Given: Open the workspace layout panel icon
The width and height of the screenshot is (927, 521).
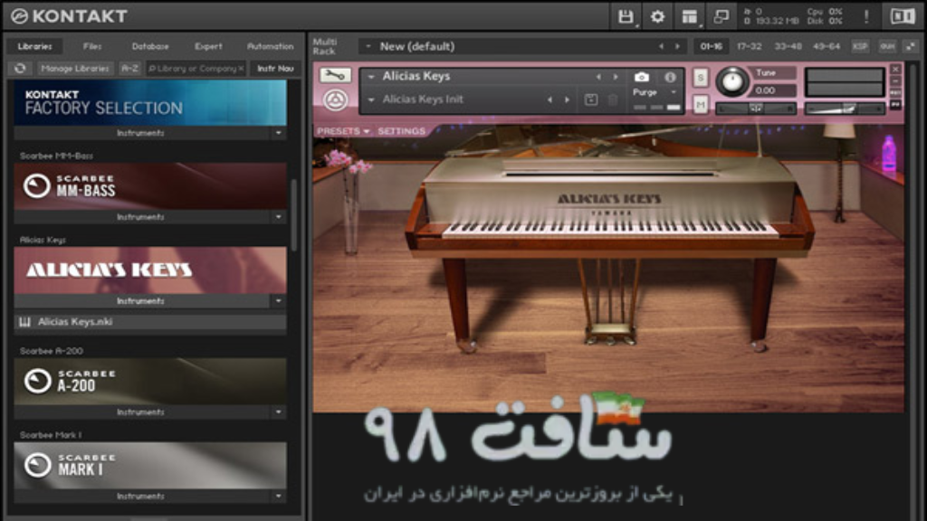Looking at the screenshot, I should point(689,16).
